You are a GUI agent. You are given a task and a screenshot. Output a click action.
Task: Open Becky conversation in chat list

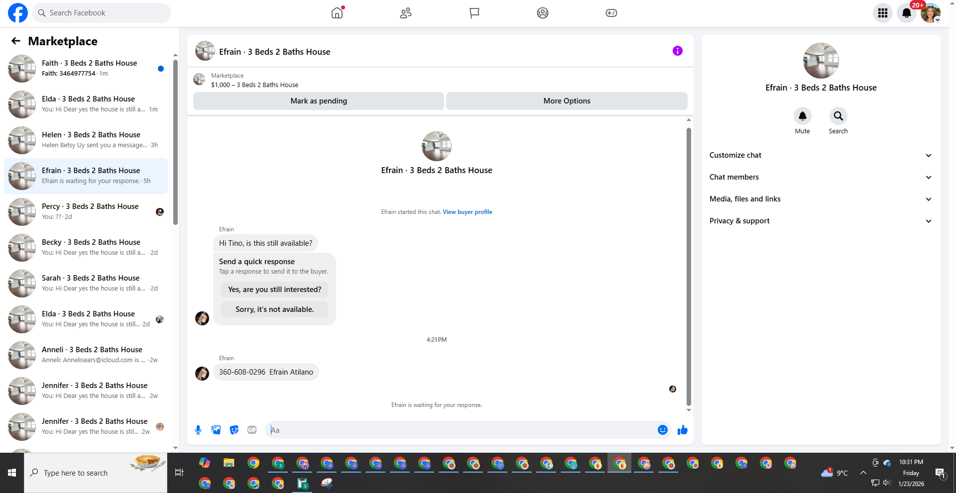[x=86, y=248]
